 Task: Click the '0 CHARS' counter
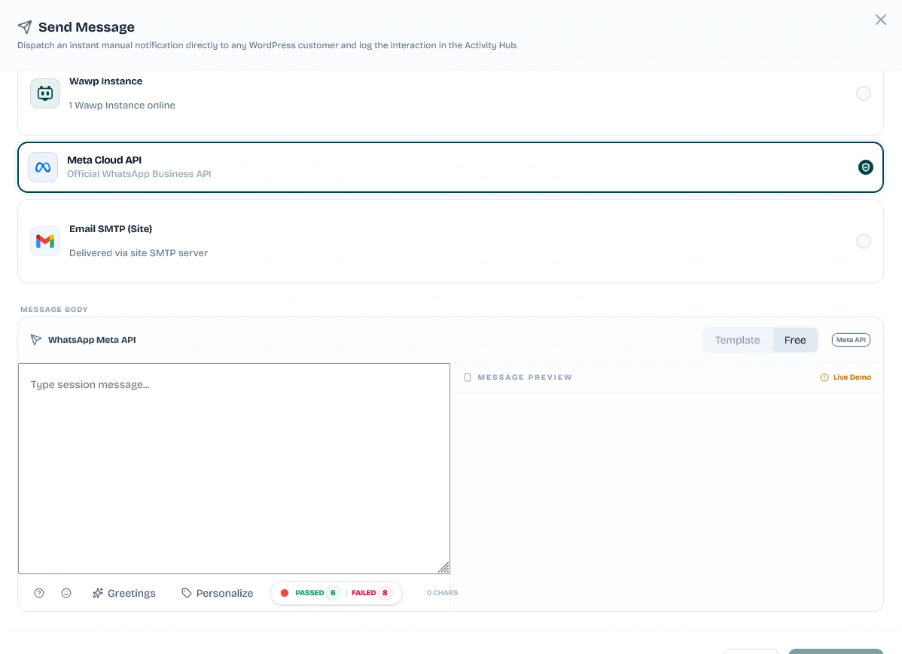pyautogui.click(x=442, y=592)
